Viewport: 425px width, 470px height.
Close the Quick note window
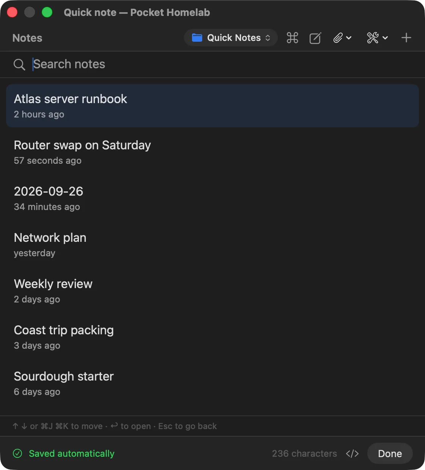point(12,13)
